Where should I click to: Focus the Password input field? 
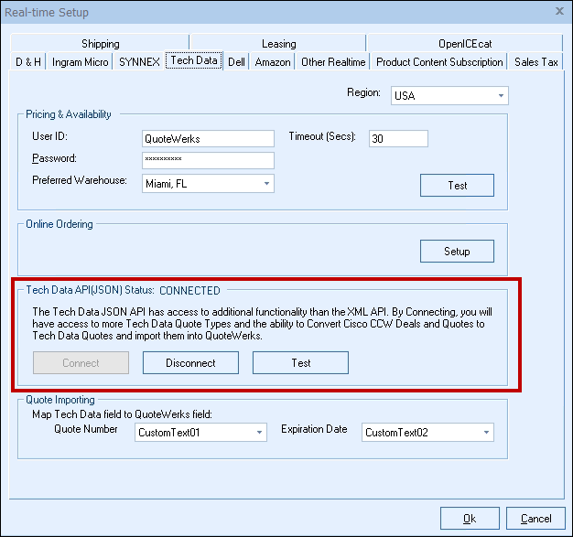pos(208,160)
